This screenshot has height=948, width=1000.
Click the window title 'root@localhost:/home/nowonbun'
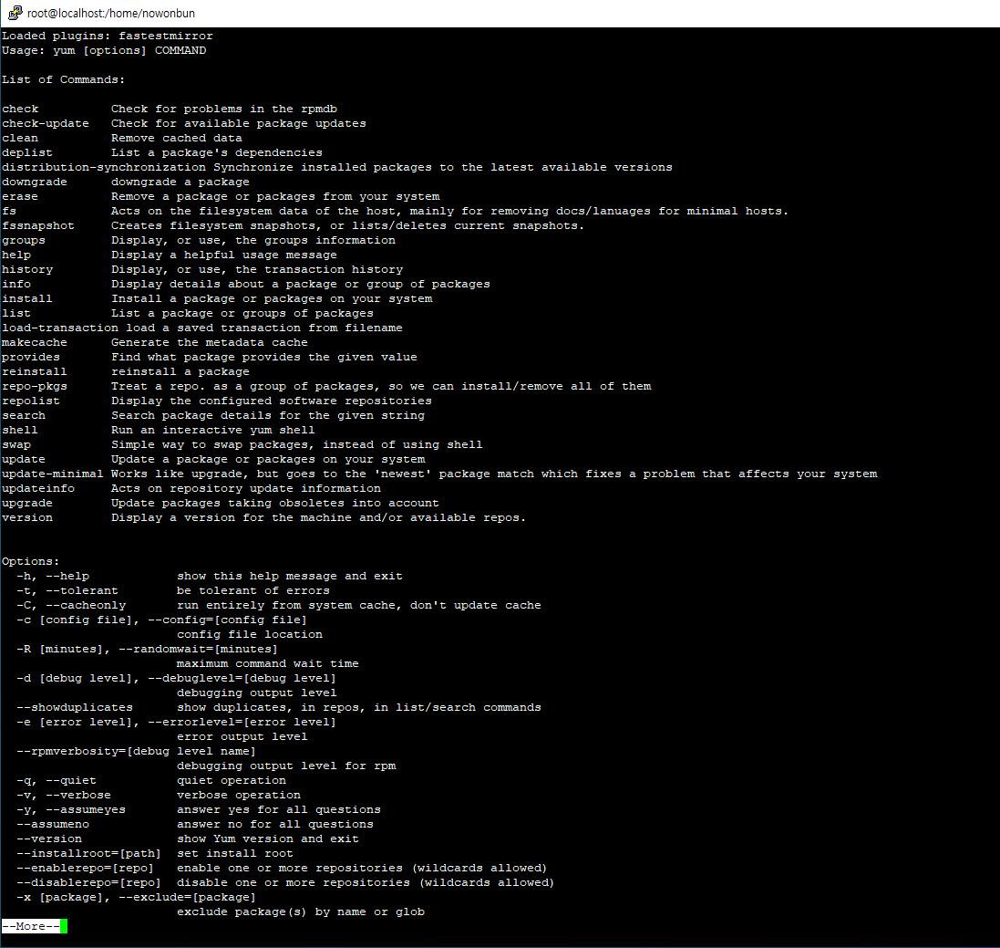tap(111, 14)
